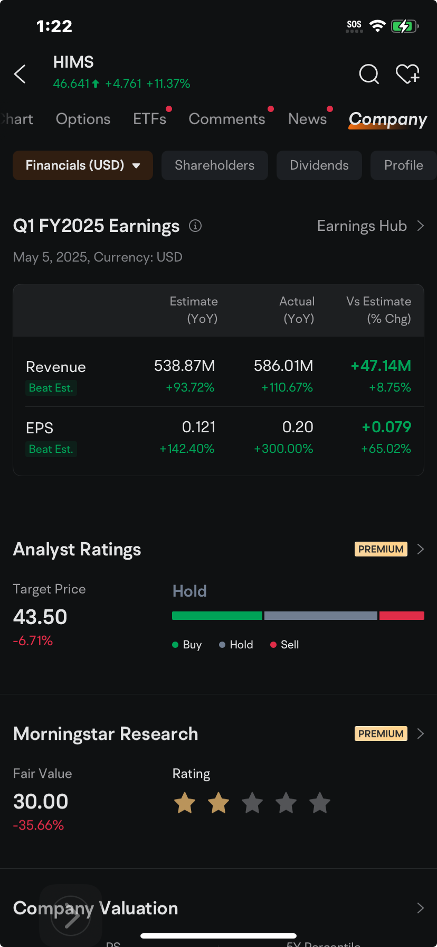Select the Company tab
Screen dimensions: 437x947
coord(388,119)
